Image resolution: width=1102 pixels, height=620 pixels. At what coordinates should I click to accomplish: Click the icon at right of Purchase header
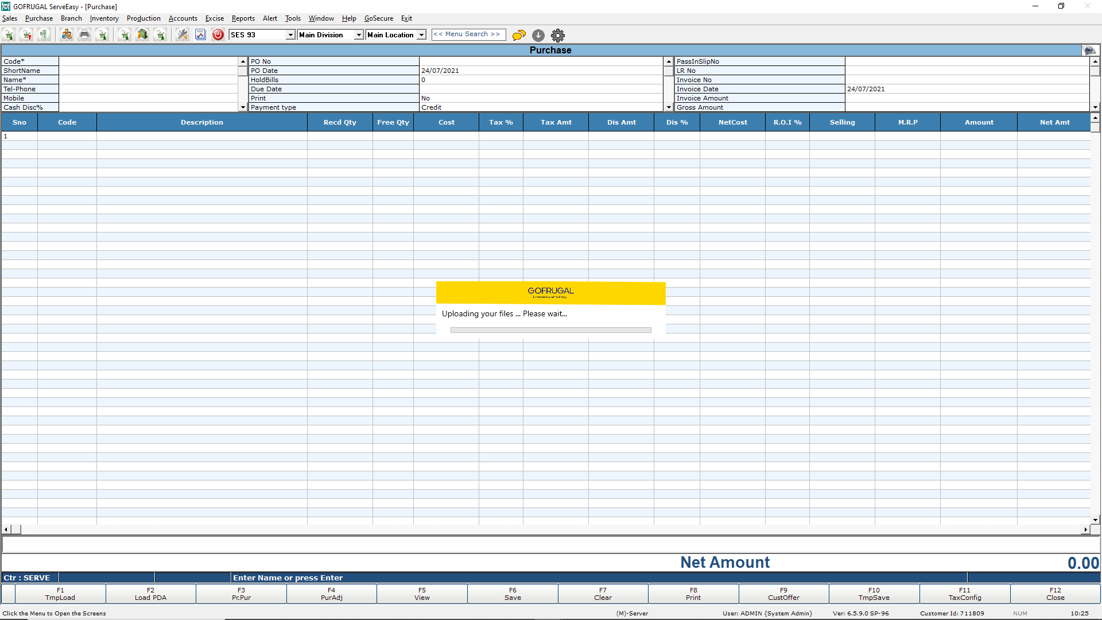1089,51
